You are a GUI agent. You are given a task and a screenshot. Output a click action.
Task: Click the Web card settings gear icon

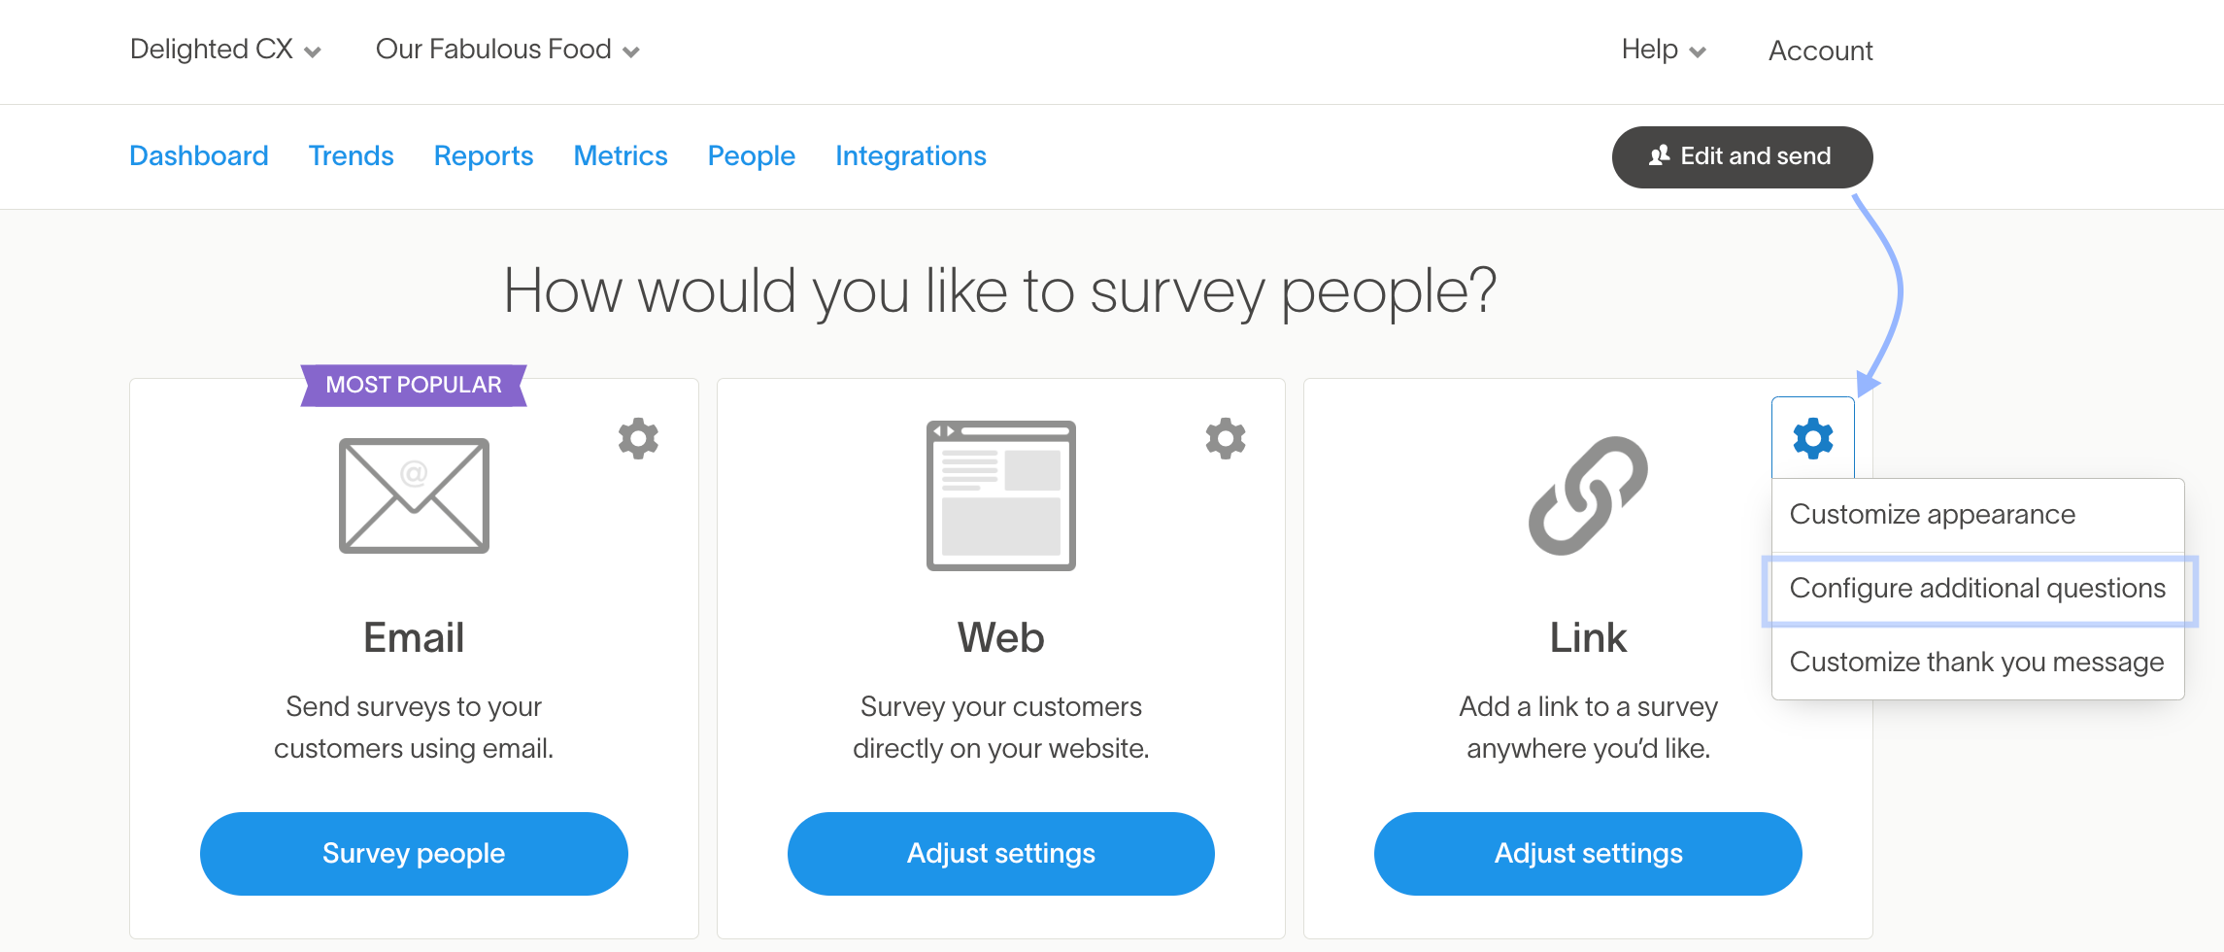tap(1226, 439)
